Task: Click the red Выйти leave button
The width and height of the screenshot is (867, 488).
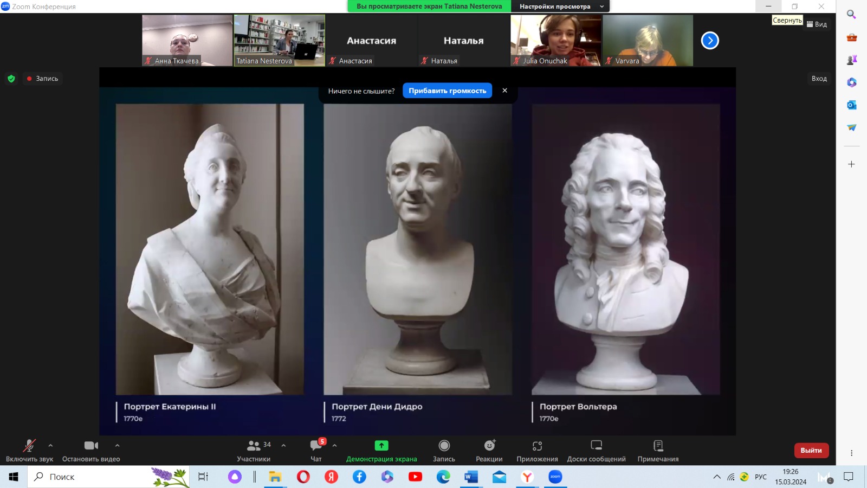Action: (811, 451)
